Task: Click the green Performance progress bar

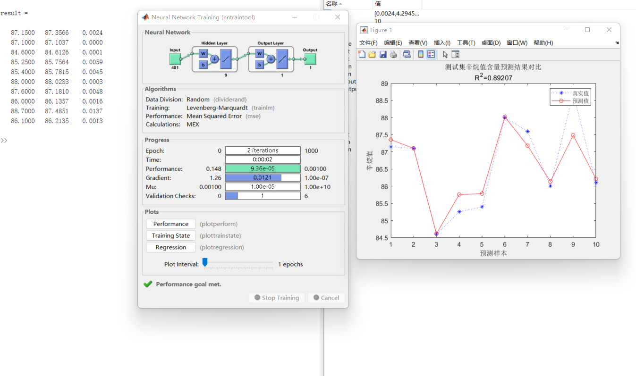Action: tap(263, 168)
